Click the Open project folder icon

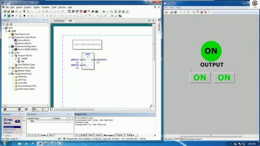pos(9,12)
